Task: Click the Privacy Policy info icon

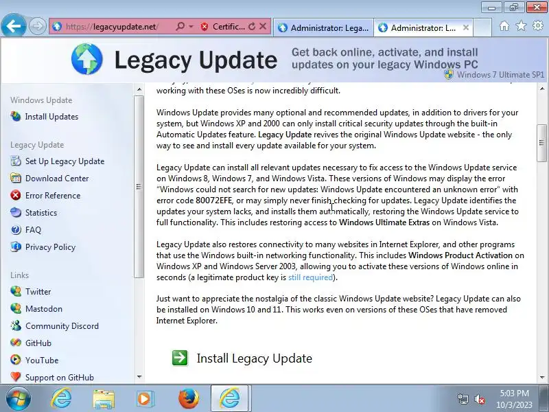Action: 16,247
